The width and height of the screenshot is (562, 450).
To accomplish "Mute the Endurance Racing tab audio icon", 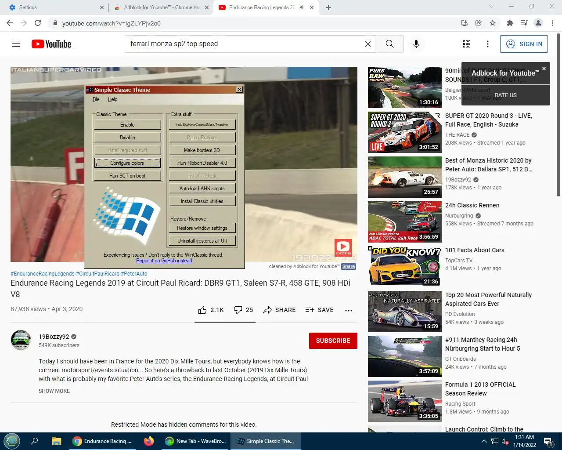I will tap(302, 7).
